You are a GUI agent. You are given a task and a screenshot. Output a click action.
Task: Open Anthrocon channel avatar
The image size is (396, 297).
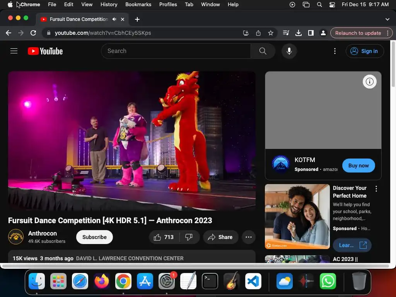coord(16,237)
